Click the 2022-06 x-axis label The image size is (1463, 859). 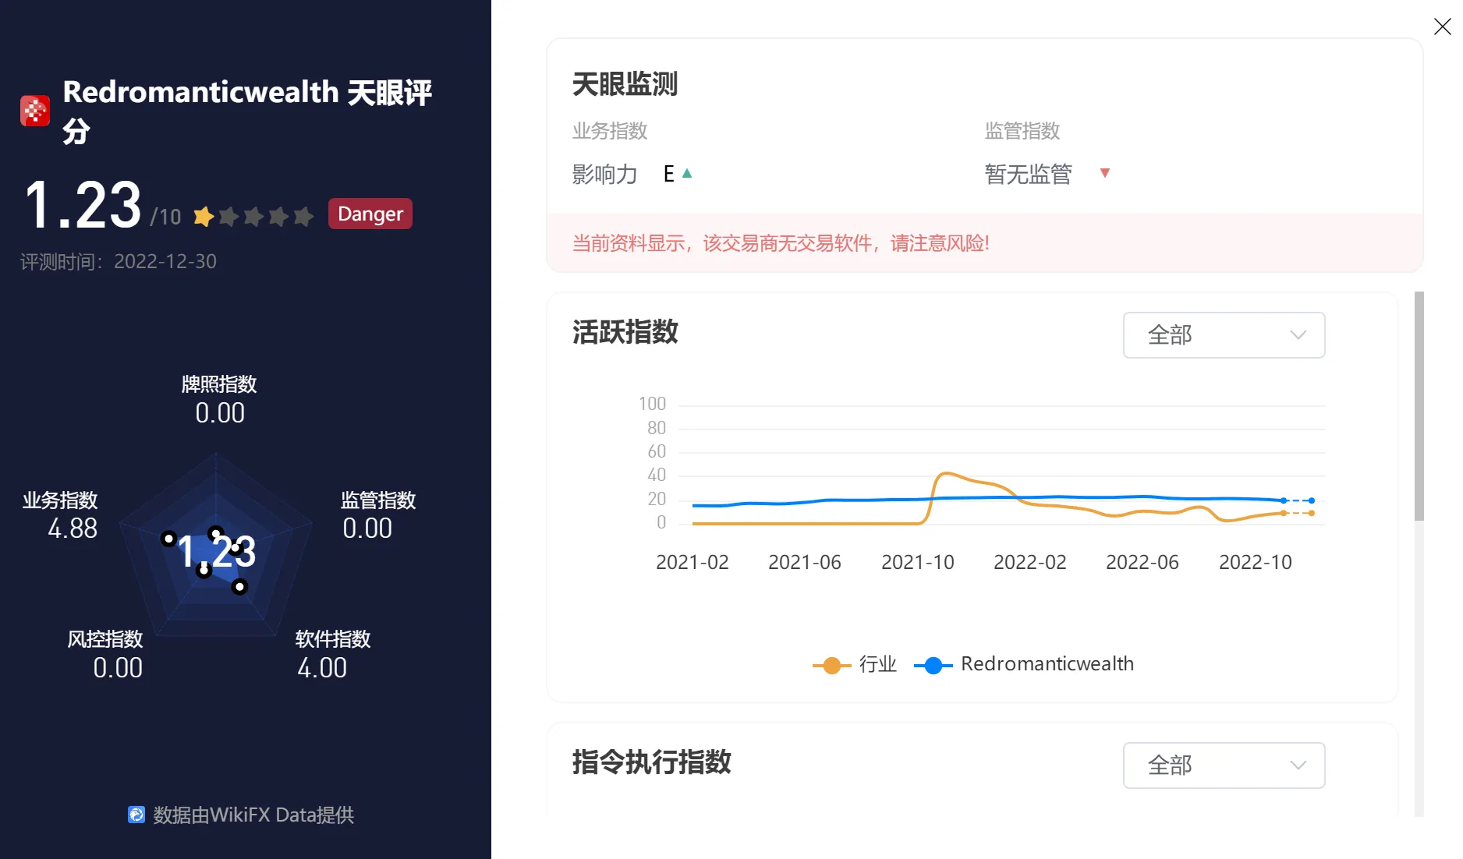pos(1142,562)
